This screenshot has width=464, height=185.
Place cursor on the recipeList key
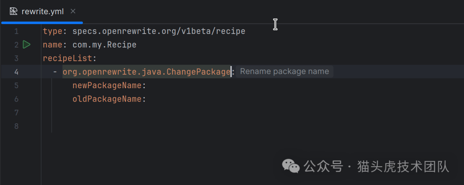pyautogui.click(x=67, y=58)
